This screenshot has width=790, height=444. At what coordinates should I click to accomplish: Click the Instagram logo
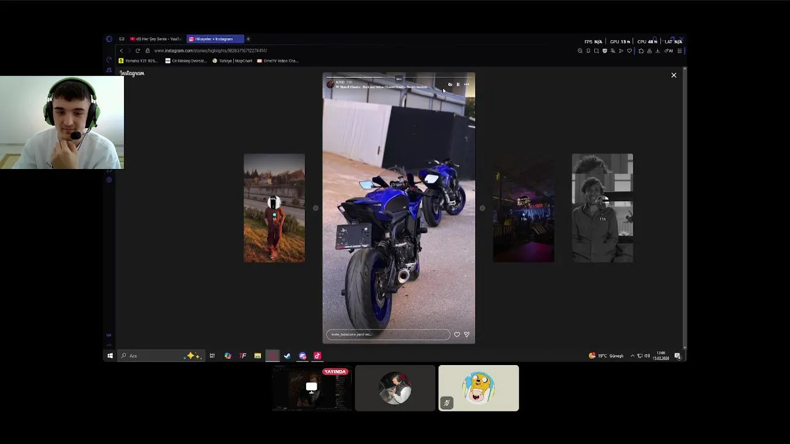131,73
